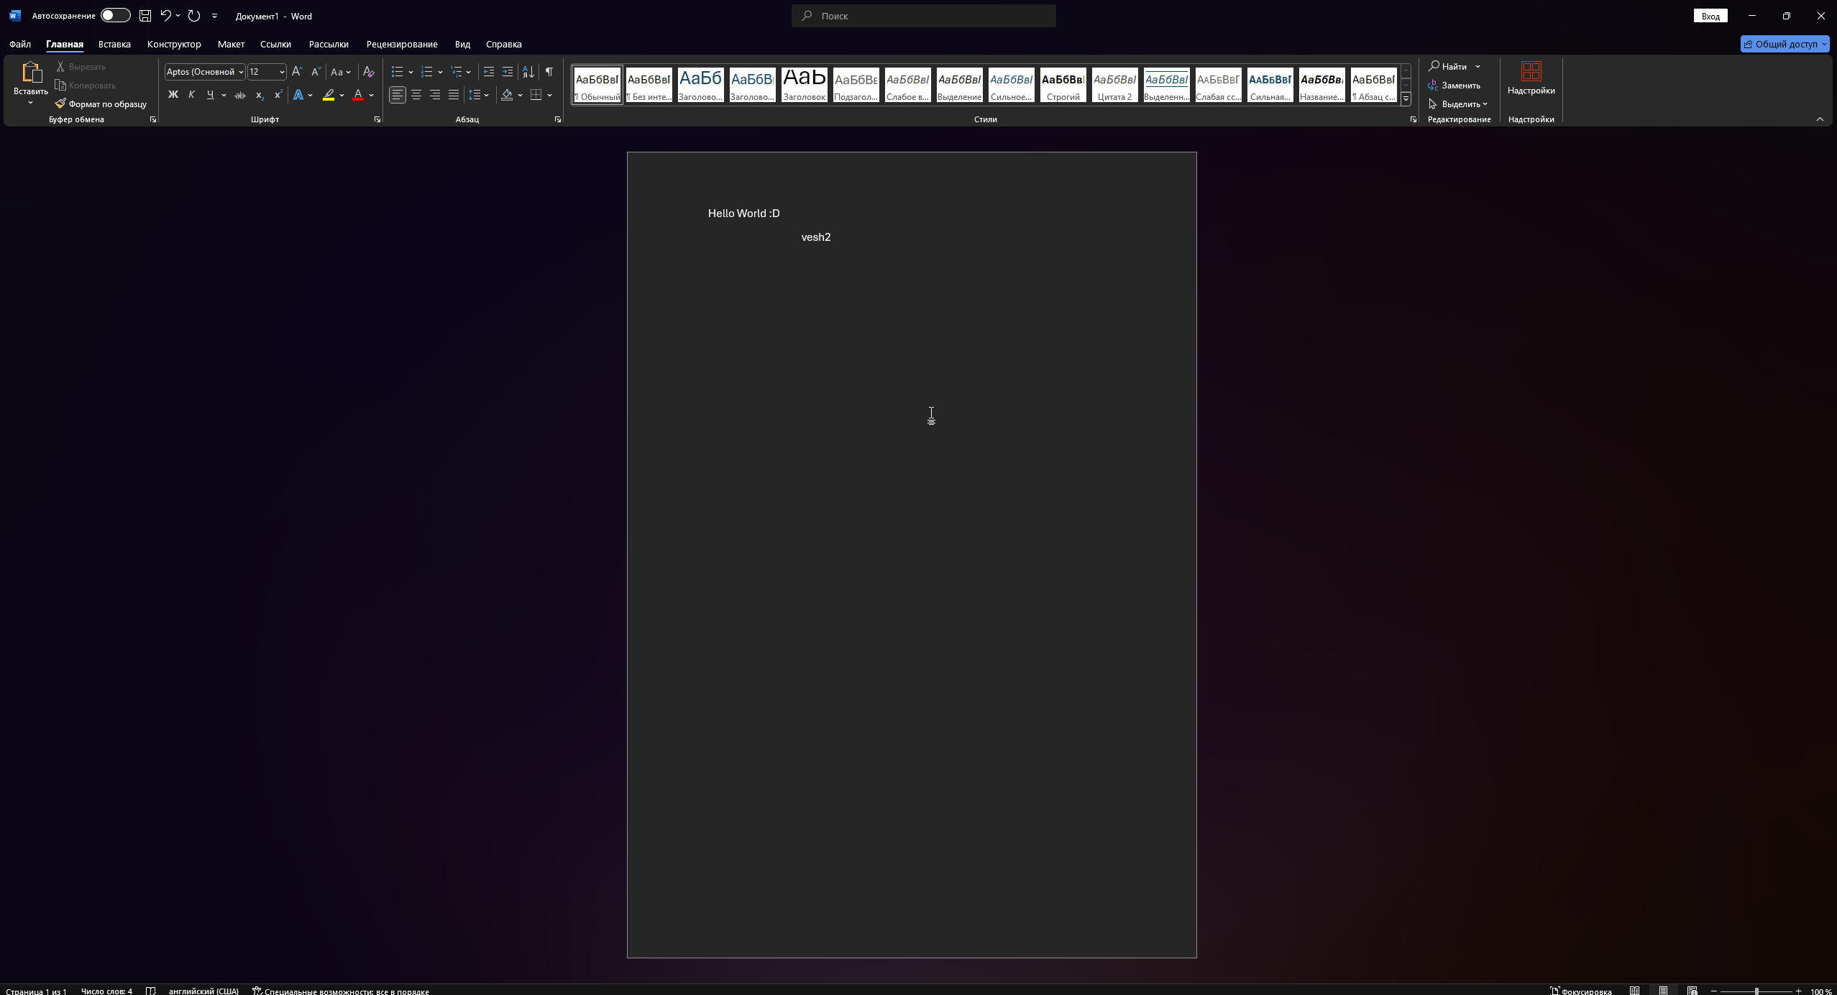Switch to Рецензирование tab
The image size is (1837, 995).
(401, 45)
